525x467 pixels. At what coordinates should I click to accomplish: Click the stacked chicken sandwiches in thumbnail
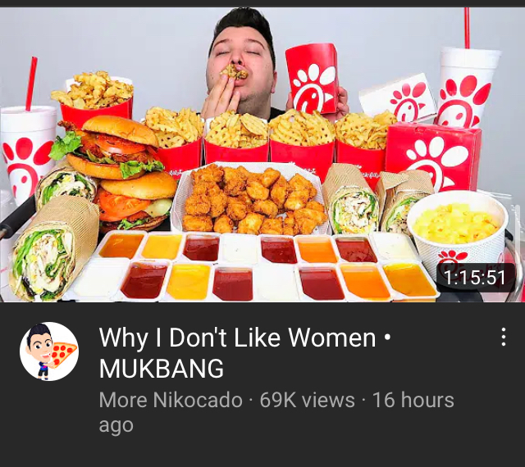(x=118, y=170)
